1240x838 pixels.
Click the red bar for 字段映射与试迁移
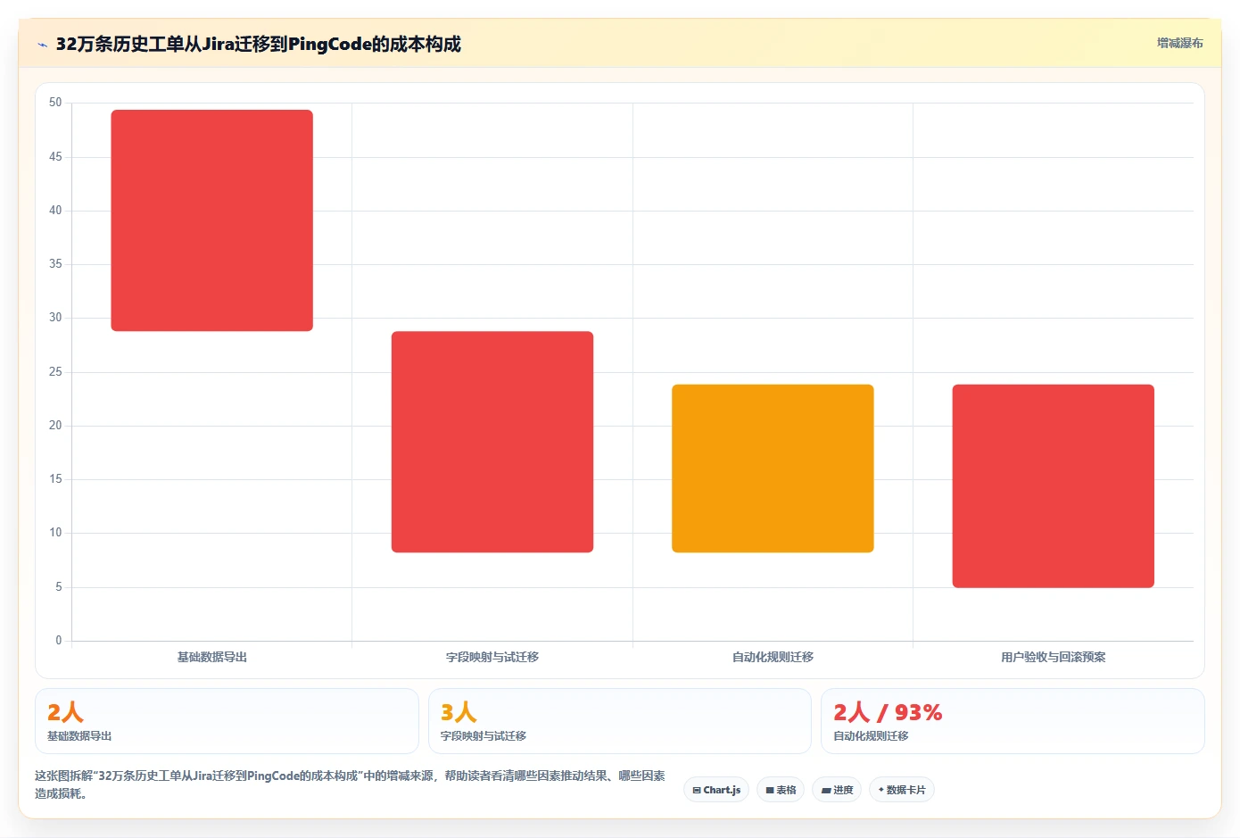(x=492, y=442)
